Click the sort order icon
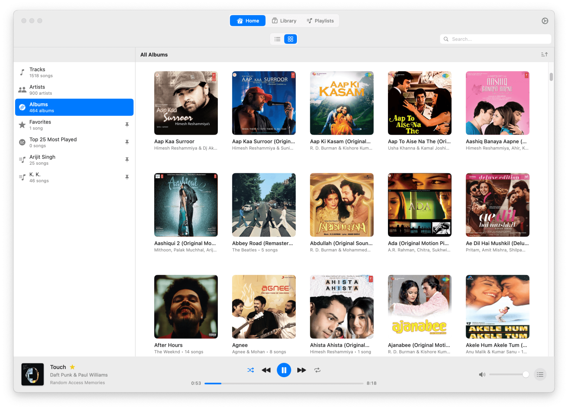 tap(544, 54)
